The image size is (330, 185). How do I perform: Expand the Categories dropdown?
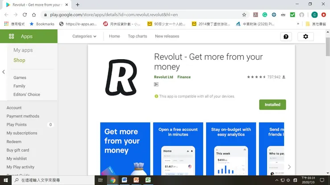[x=84, y=36]
